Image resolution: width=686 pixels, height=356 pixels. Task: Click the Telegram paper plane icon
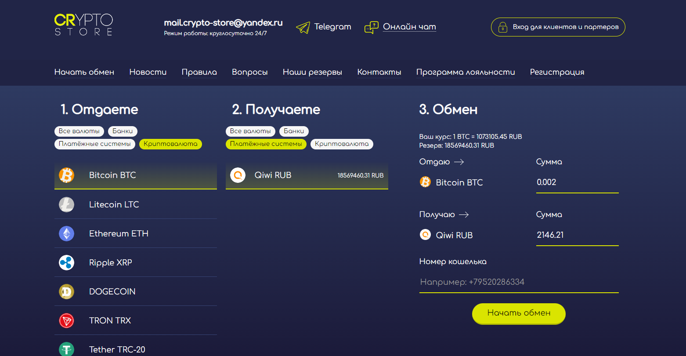303,28
